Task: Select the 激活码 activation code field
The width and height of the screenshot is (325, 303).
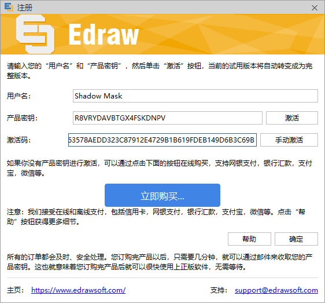Action: coord(162,140)
